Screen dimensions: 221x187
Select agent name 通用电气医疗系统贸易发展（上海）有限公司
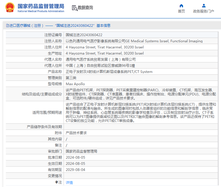101,60
